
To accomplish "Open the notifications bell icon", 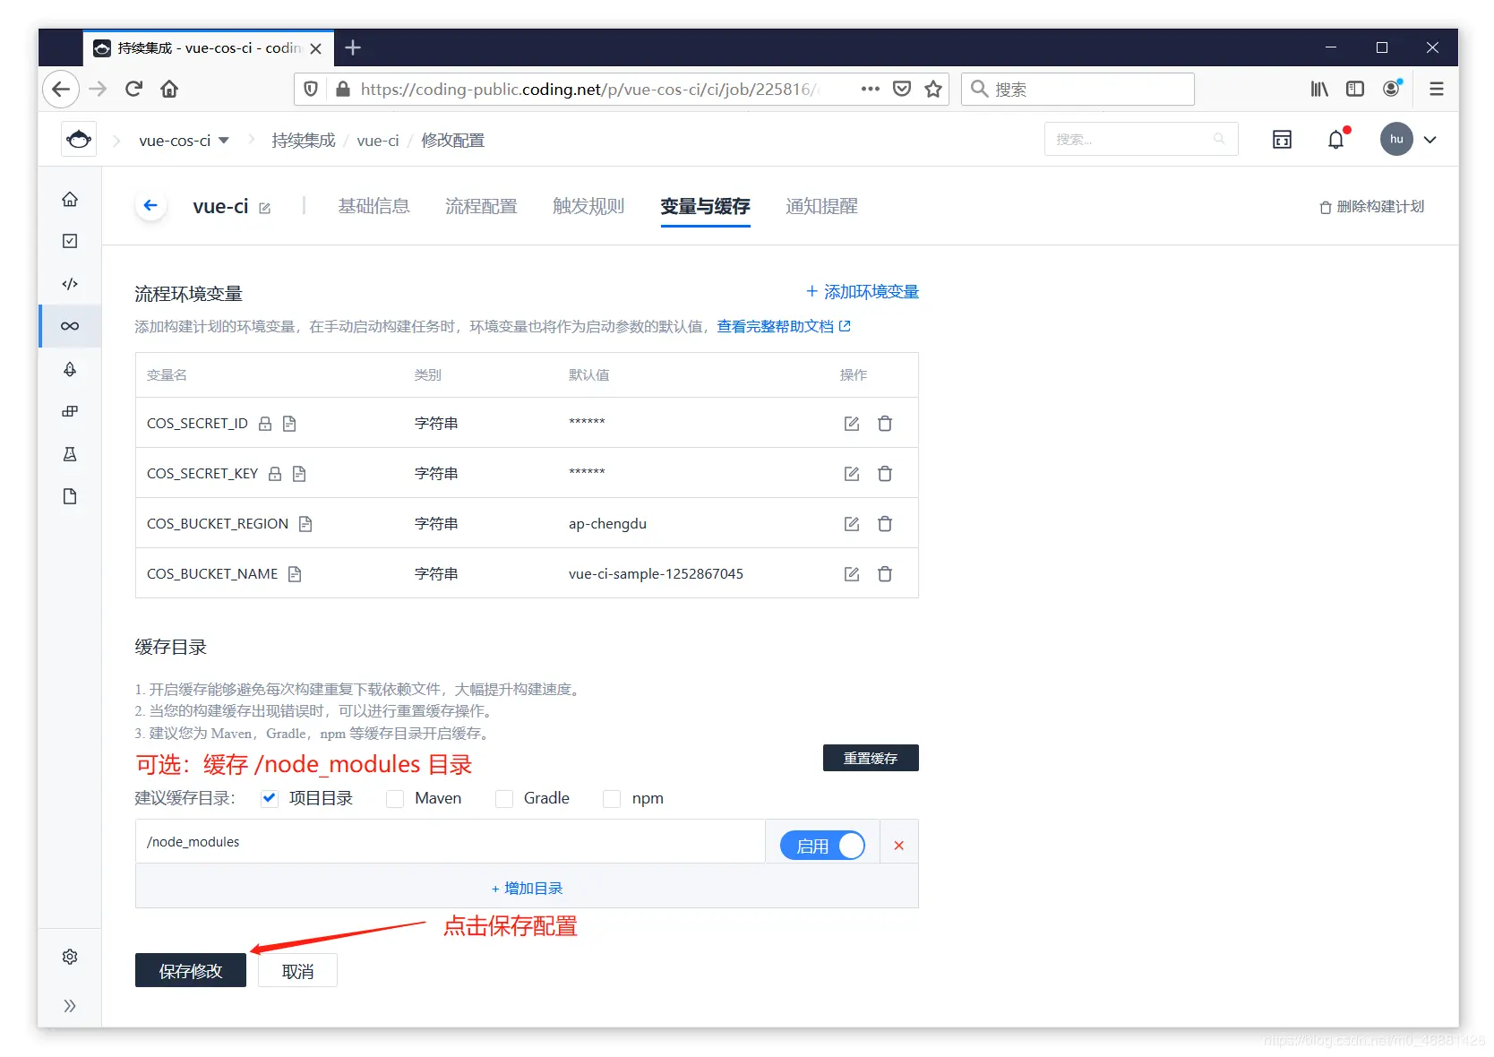I will (1335, 139).
